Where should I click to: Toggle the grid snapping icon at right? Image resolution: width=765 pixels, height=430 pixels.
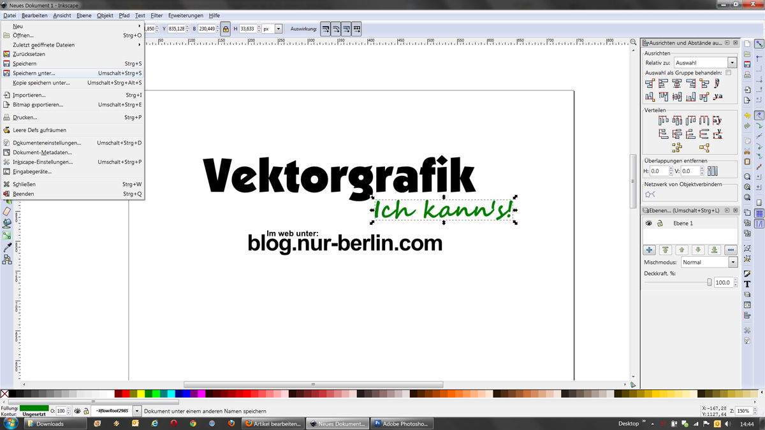click(x=759, y=213)
